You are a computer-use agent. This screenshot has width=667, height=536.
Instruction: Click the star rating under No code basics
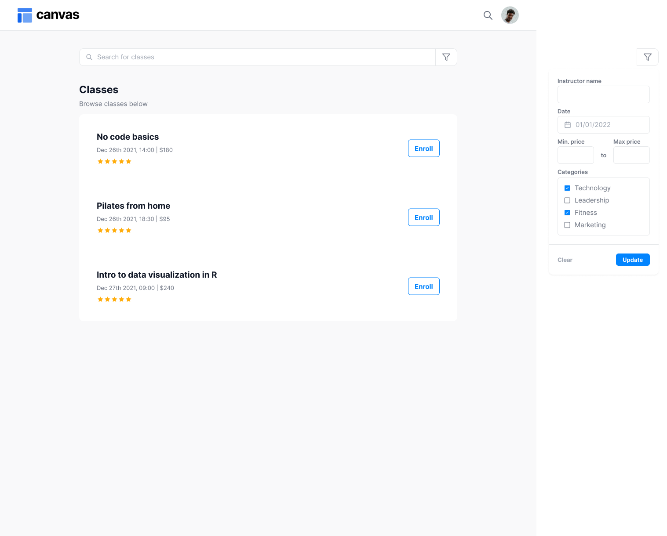tap(114, 162)
